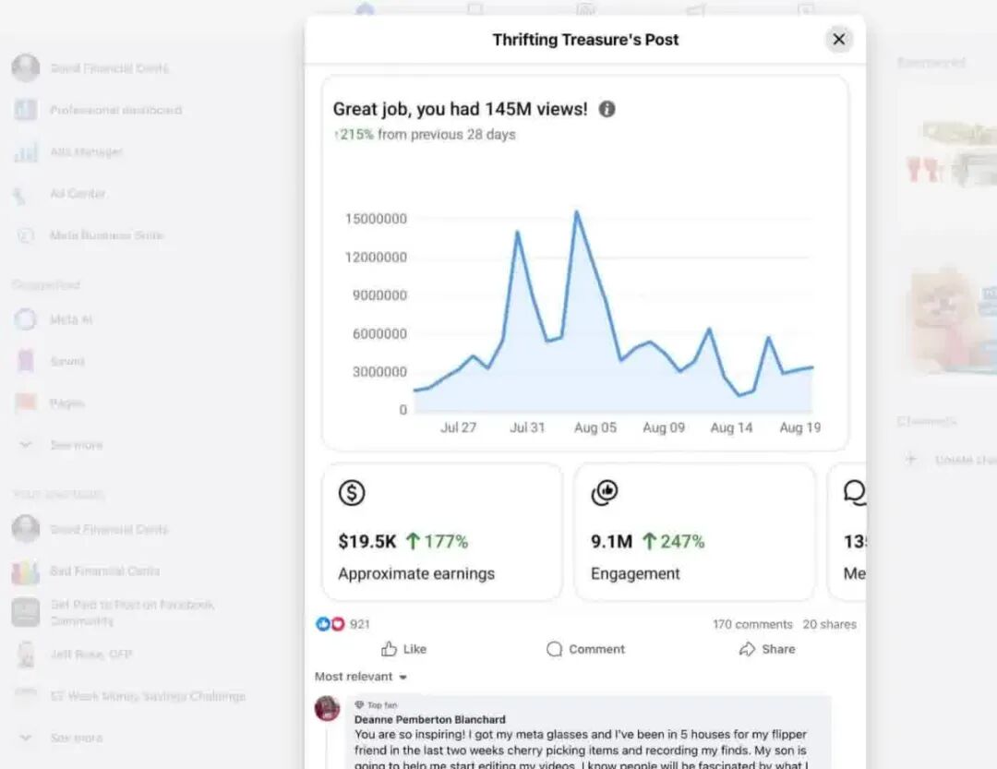Open the 20 shares link
The image size is (997, 769).
coord(829,625)
